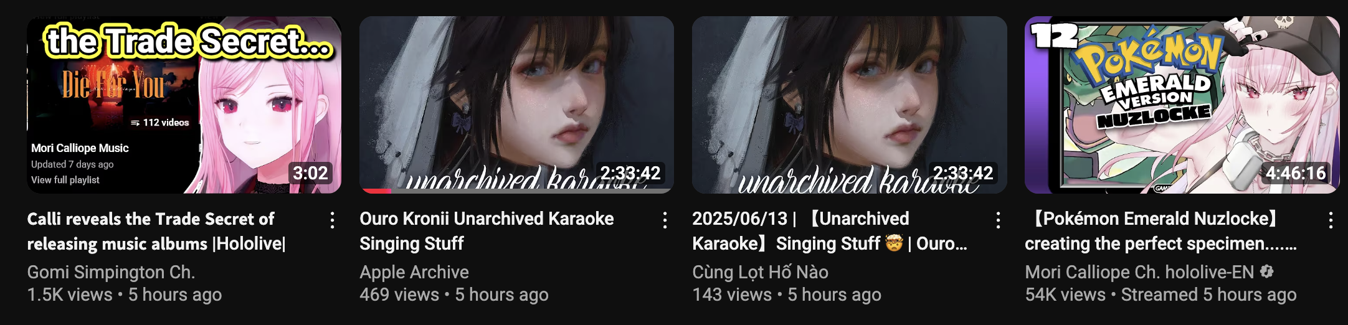Open three-dot menu for Pokémon Emerald Nuzlocke video
This screenshot has width=1348, height=325.
[1331, 220]
